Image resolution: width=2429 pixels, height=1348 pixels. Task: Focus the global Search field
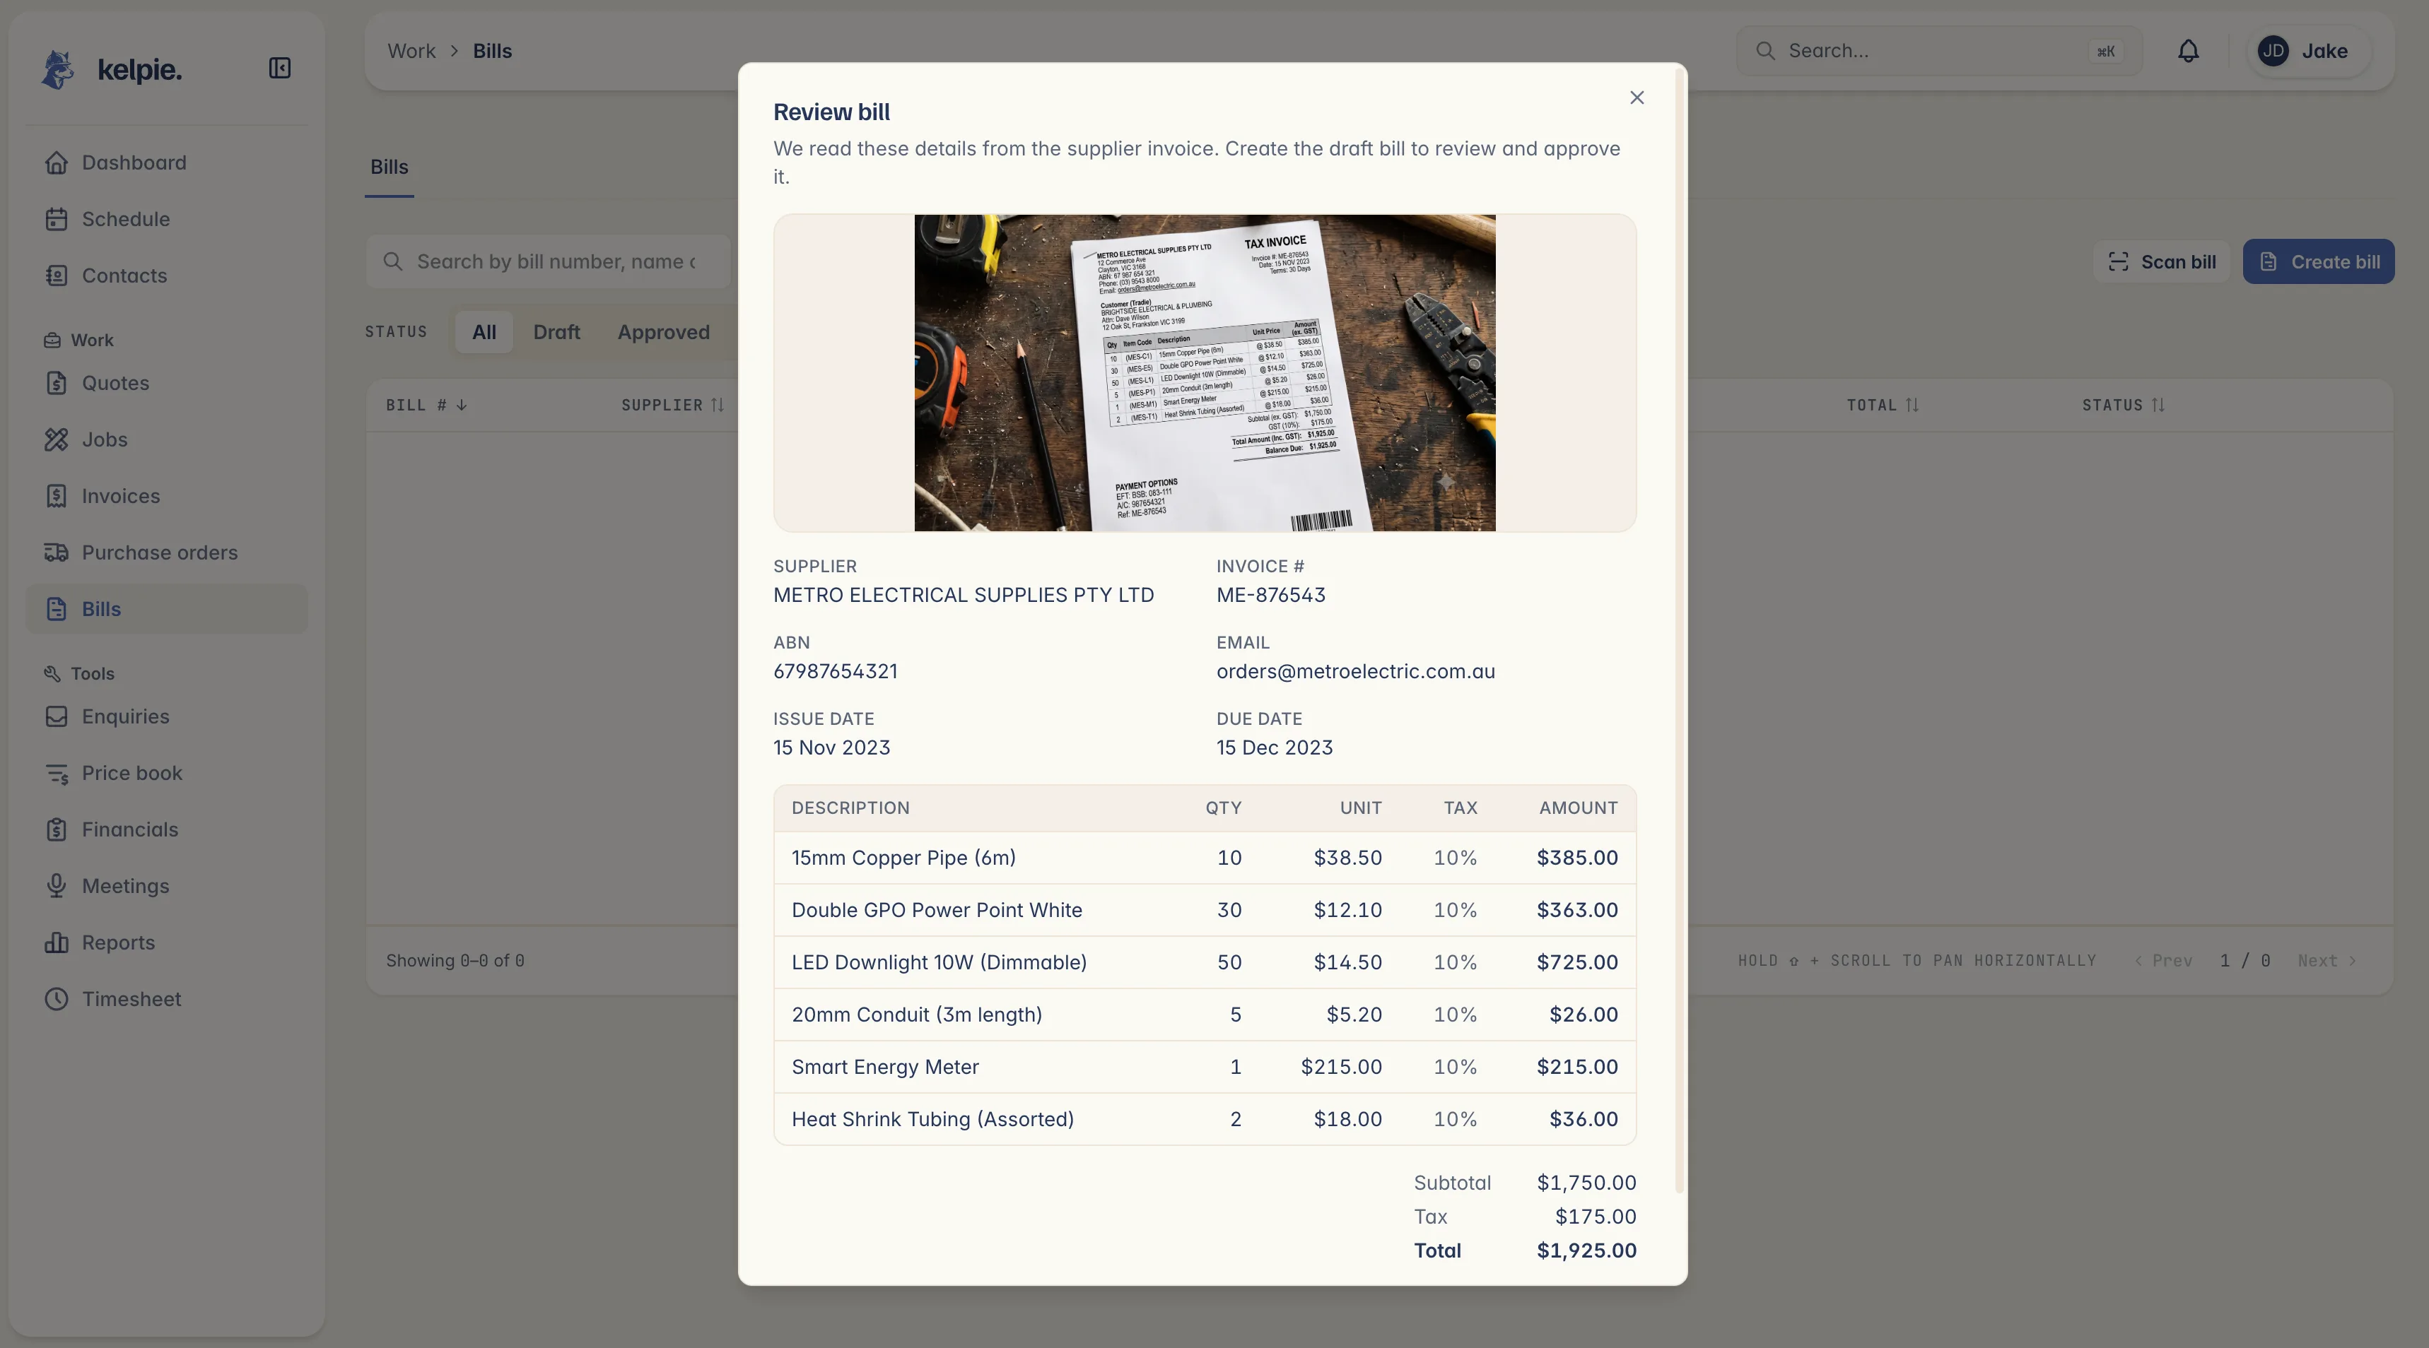(x=1940, y=51)
